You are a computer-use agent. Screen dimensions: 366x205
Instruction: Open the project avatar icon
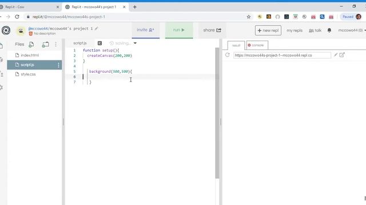(x=21, y=31)
